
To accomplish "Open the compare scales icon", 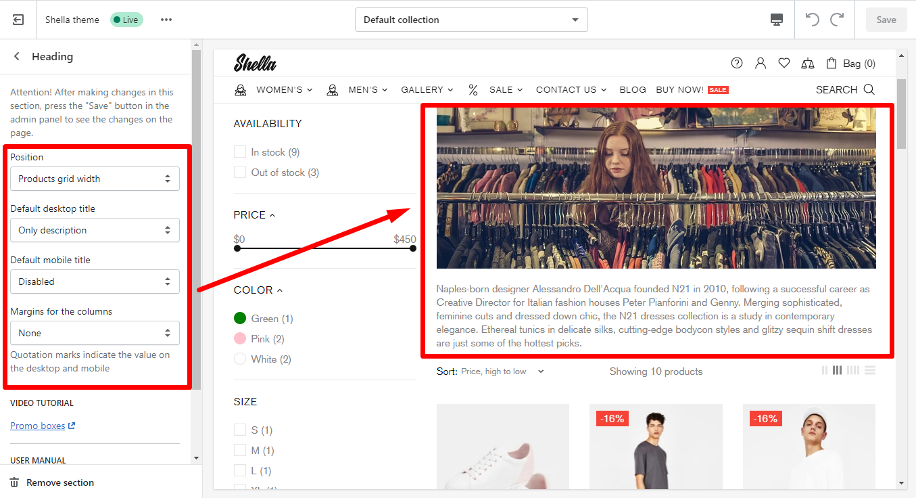I will pyautogui.click(x=807, y=63).
